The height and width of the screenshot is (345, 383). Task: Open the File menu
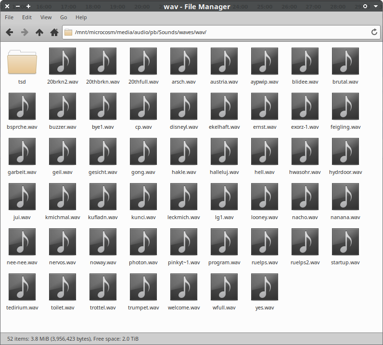(9, 17)
